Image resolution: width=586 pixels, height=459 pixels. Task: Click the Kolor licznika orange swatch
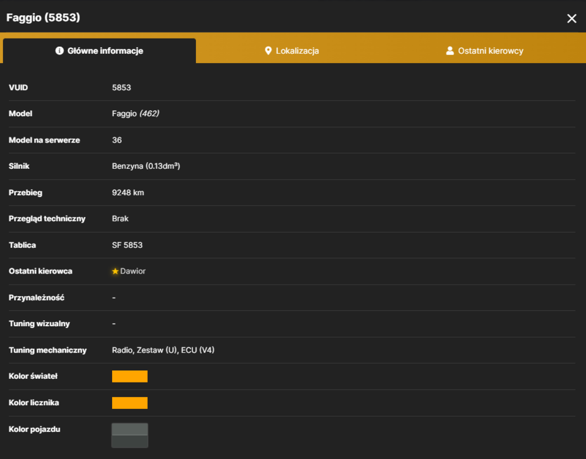pos(130,403)
